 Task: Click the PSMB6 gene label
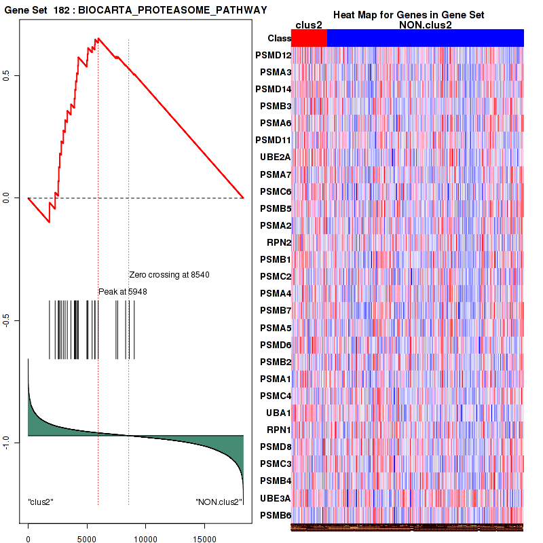tap(276, 515)
